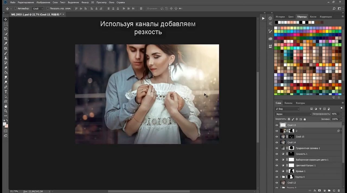Hide layer Слой 14

[277, 142]
